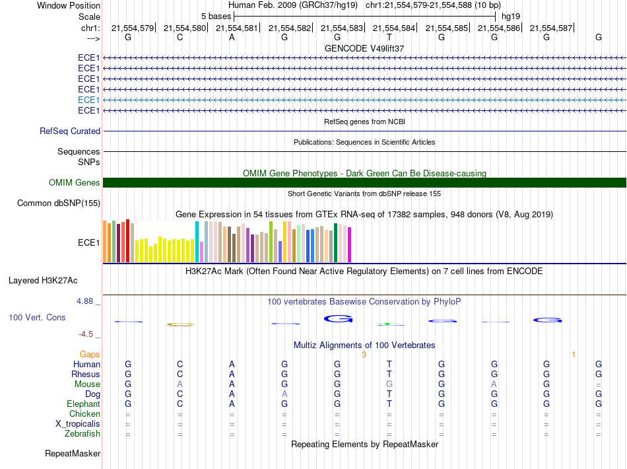Open the RefSeq Curated track label
627x469 pixels.
pos(70,131)
